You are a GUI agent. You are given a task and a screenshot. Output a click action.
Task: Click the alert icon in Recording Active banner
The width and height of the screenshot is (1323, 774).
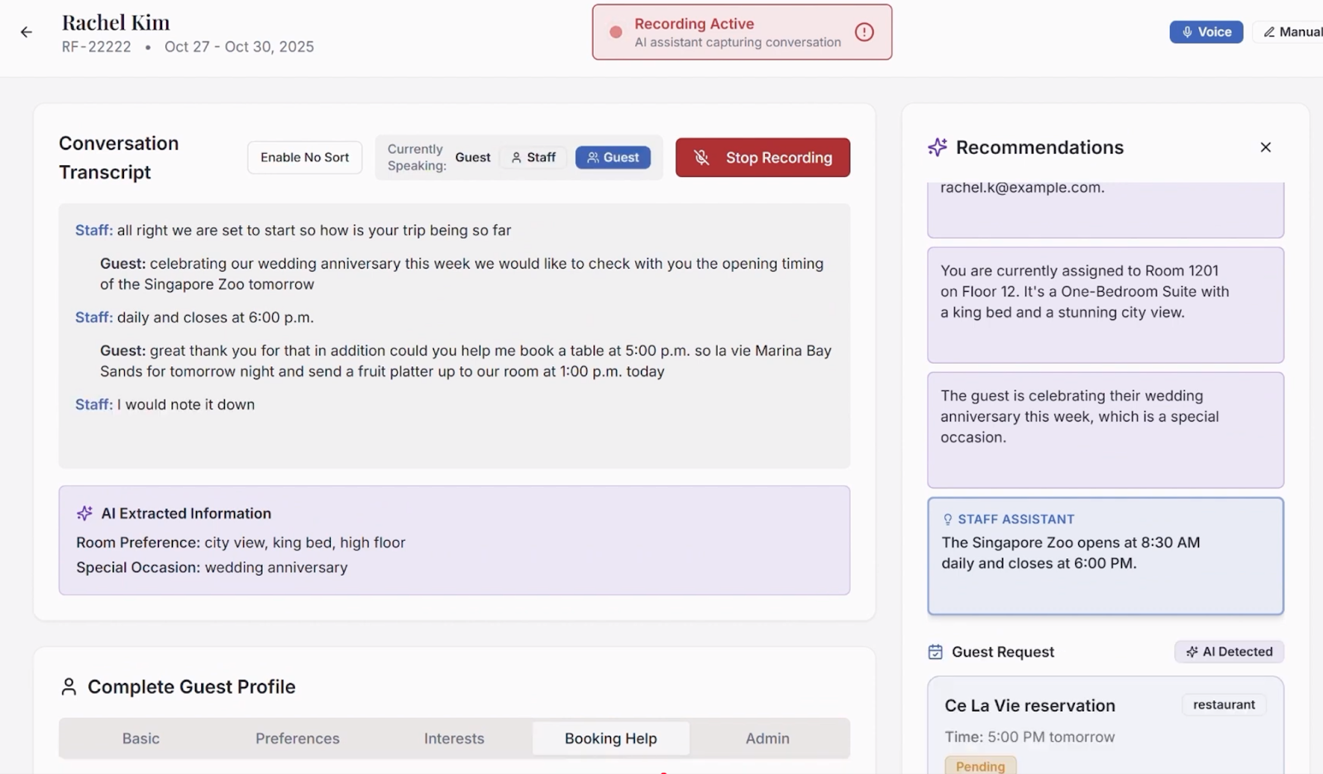click(x=864, y=31)
